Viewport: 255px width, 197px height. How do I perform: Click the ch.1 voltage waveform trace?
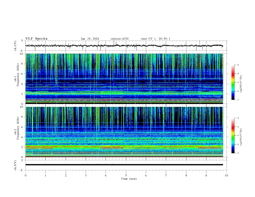coord(124,46)
